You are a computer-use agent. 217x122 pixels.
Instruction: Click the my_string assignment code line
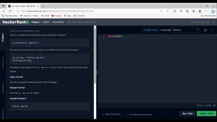[28, 58]
